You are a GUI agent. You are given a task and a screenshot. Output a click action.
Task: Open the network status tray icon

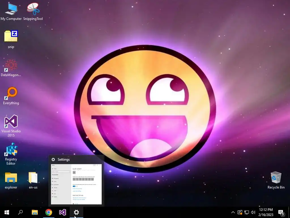click(247, 212)
